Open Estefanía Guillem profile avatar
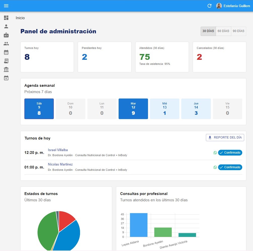This screenshot has width=253, height=251. click(x=219, y=6)
